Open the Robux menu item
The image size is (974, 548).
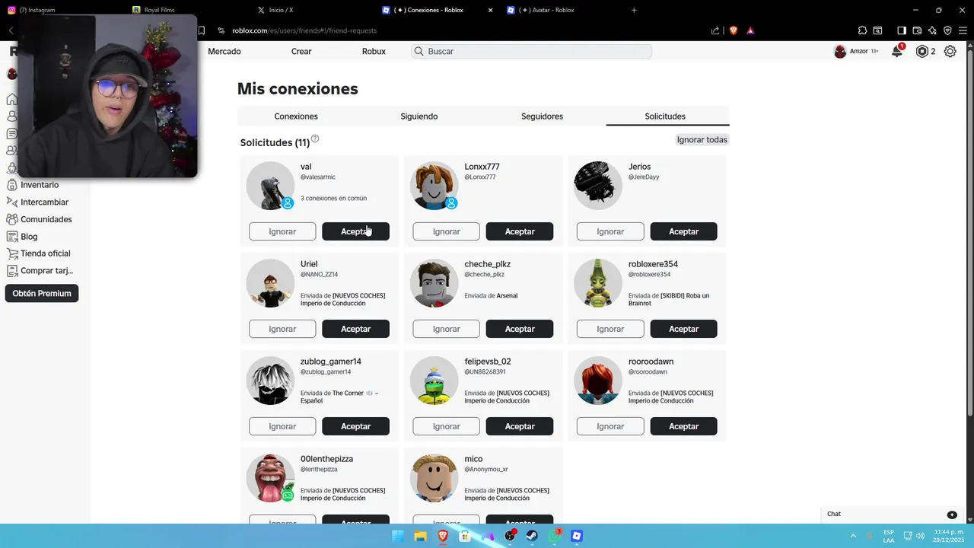374,51
